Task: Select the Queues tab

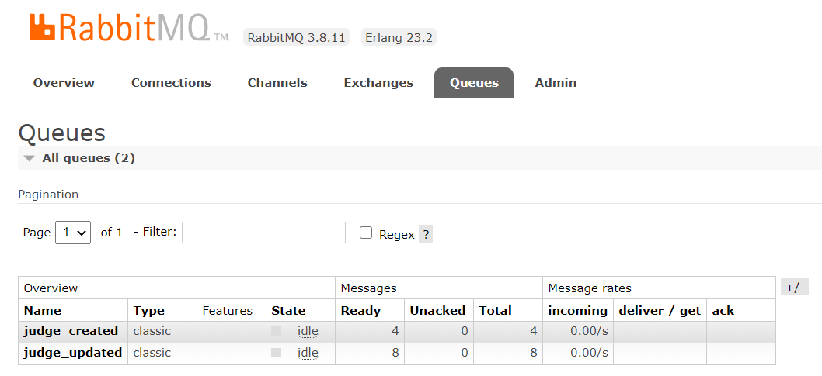Action: pyautogui.click(x=474, y=83)
